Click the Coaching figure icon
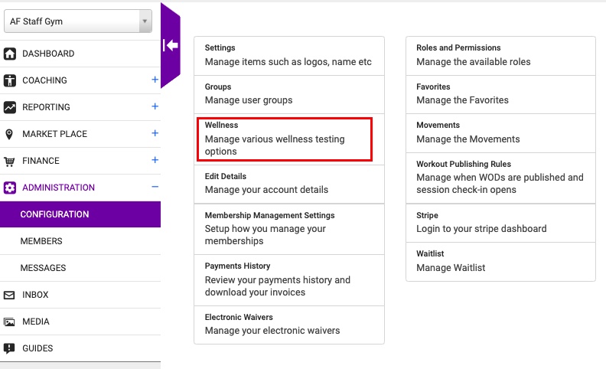606x369 pixels. pyautogui.click(x=10, y=80)
